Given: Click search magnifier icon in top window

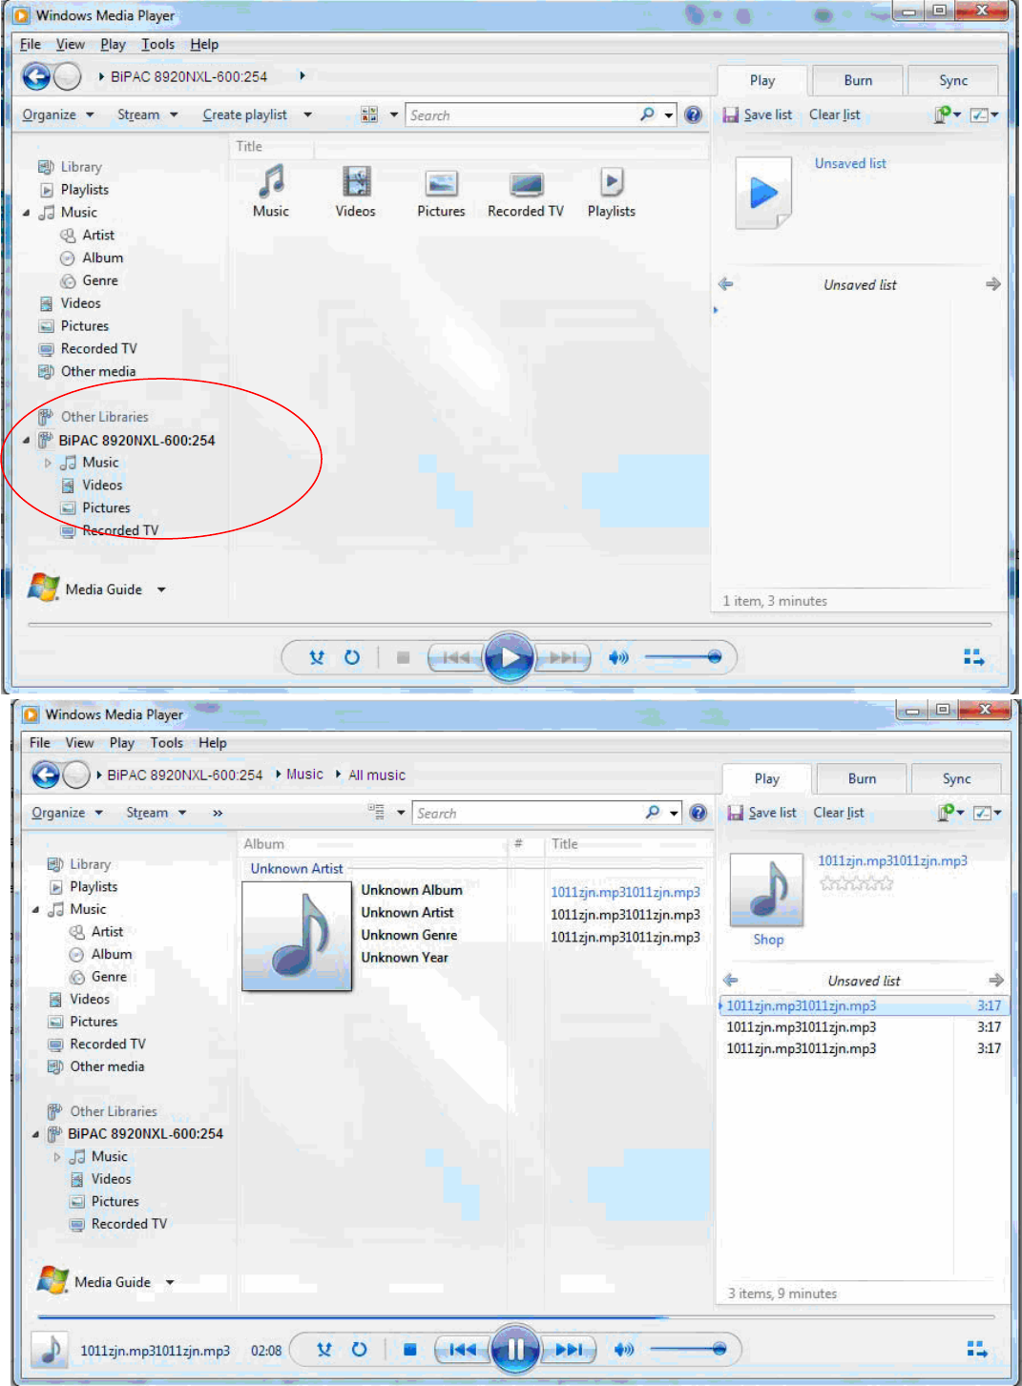Looking at the screenshot, I should [648, 114].
